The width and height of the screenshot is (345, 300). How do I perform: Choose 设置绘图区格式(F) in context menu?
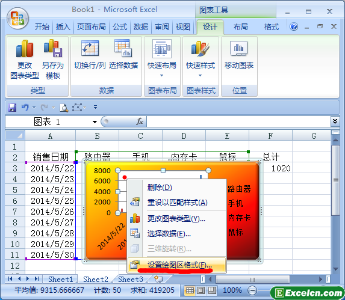click(176, 265)
